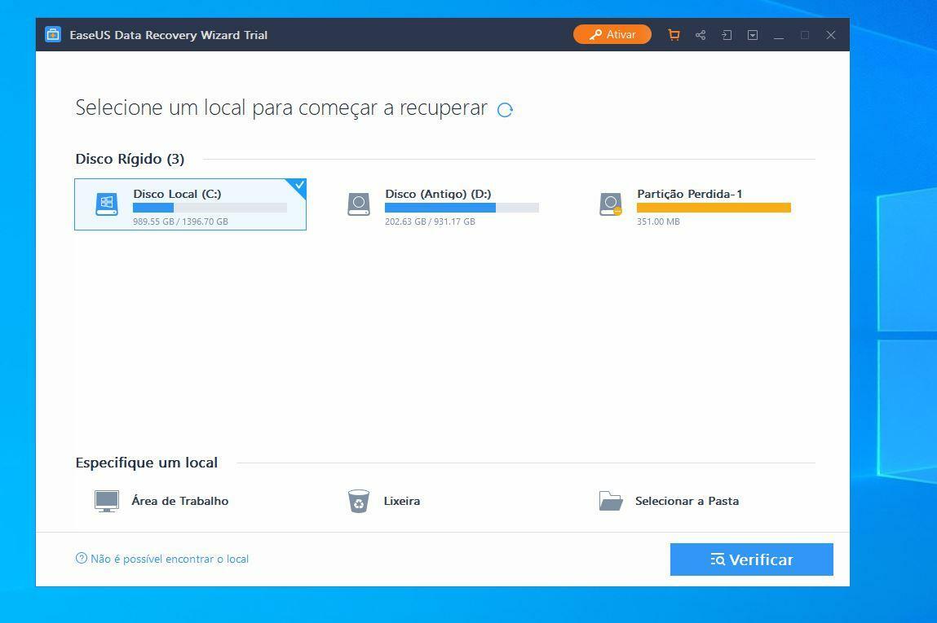Click the Disco (Antigo) (D:) usage bar
937x623 pixels.
coord(462,208)
